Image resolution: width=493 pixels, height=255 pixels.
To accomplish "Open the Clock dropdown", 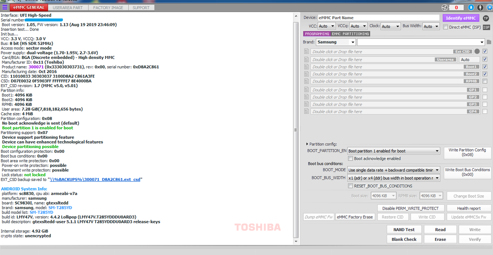I will pos(390,26).
